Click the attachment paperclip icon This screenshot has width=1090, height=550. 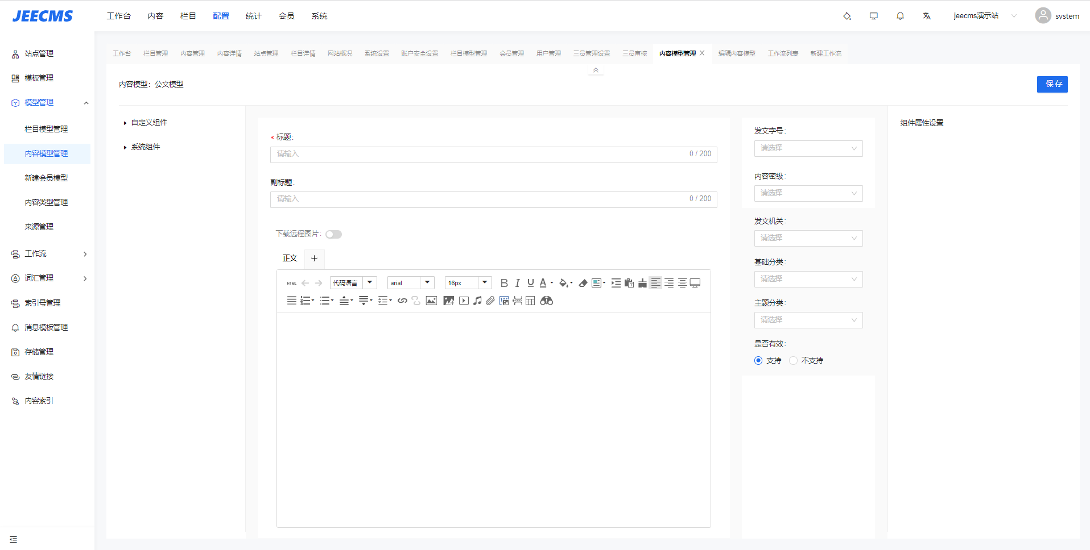(490, 301)
